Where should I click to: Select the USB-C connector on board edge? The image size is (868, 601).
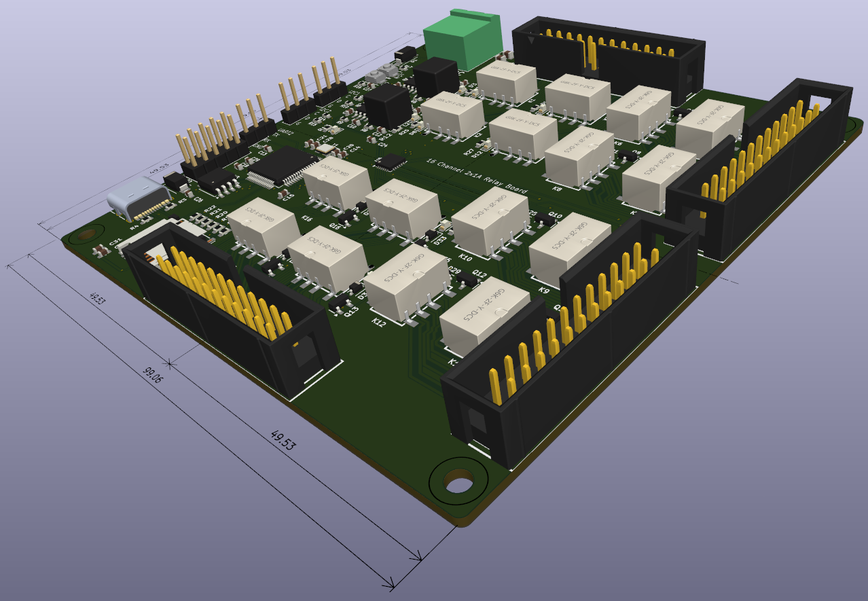(x=138, y=196)
